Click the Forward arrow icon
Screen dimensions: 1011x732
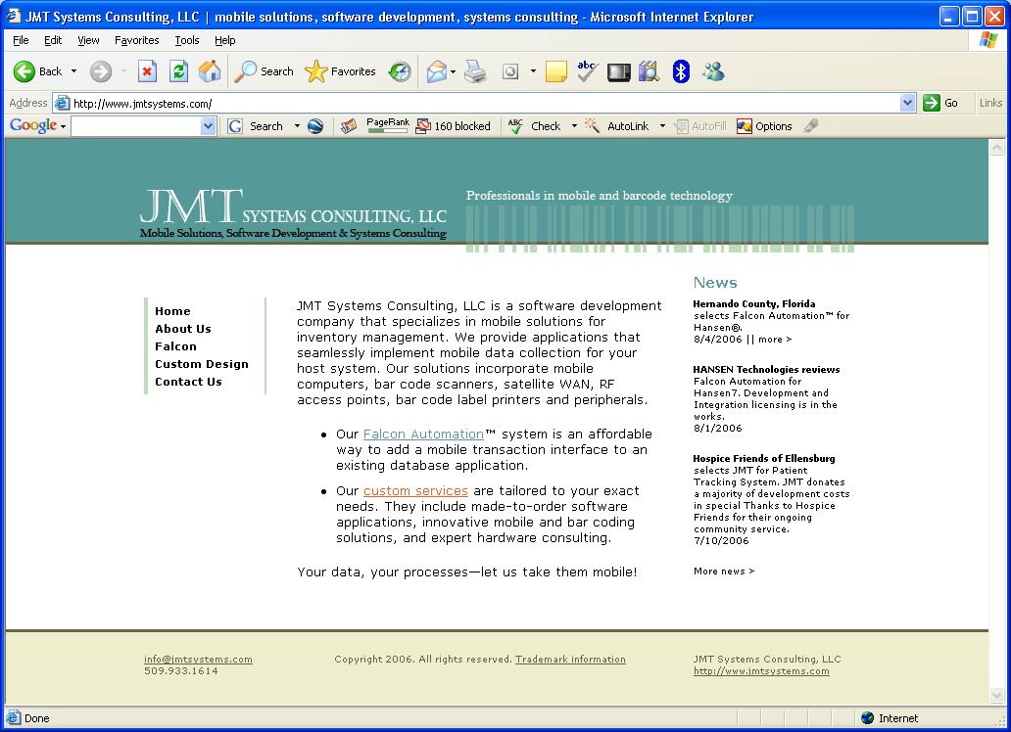pos(100,71)
